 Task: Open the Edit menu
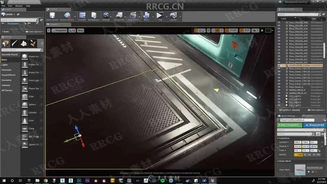[x=10, y=6]
